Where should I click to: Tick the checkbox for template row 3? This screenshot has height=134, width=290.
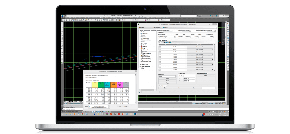coord(159,54)
